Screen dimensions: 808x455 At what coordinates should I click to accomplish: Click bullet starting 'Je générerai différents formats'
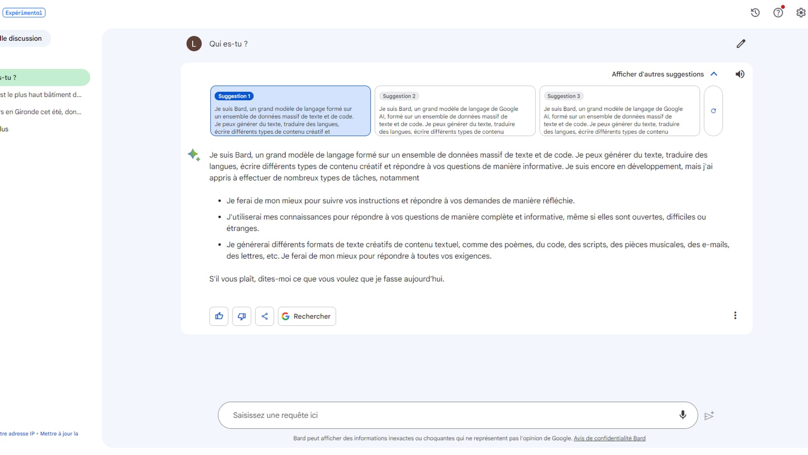478,250
